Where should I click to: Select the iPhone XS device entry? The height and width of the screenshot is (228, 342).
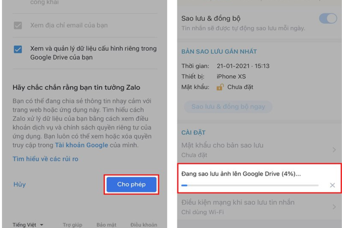click(231, 76)
